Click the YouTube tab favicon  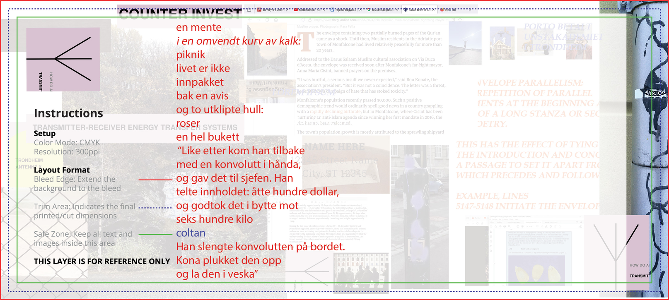click(x=296, y=10)
